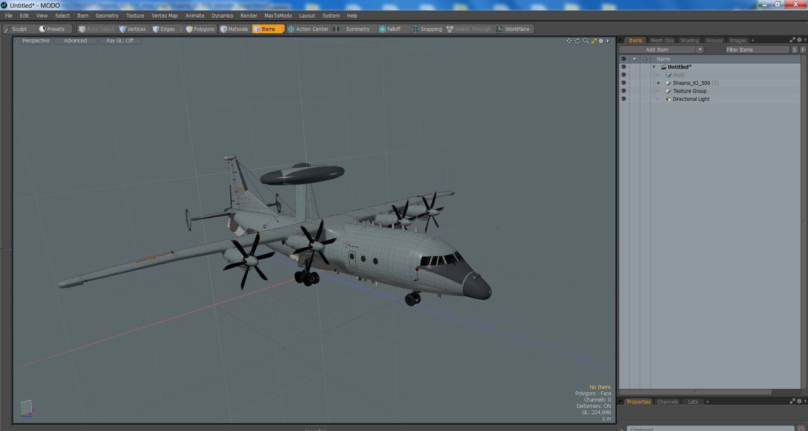Toggle visibility of the Untitled scene
This screenshot has height=431, width=808.
pyautogui.click(x=624, y=67)
